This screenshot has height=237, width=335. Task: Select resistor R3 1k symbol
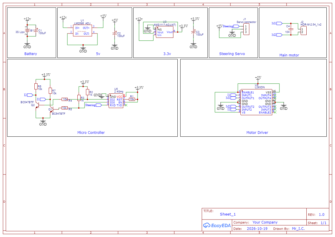coord(79,98)
